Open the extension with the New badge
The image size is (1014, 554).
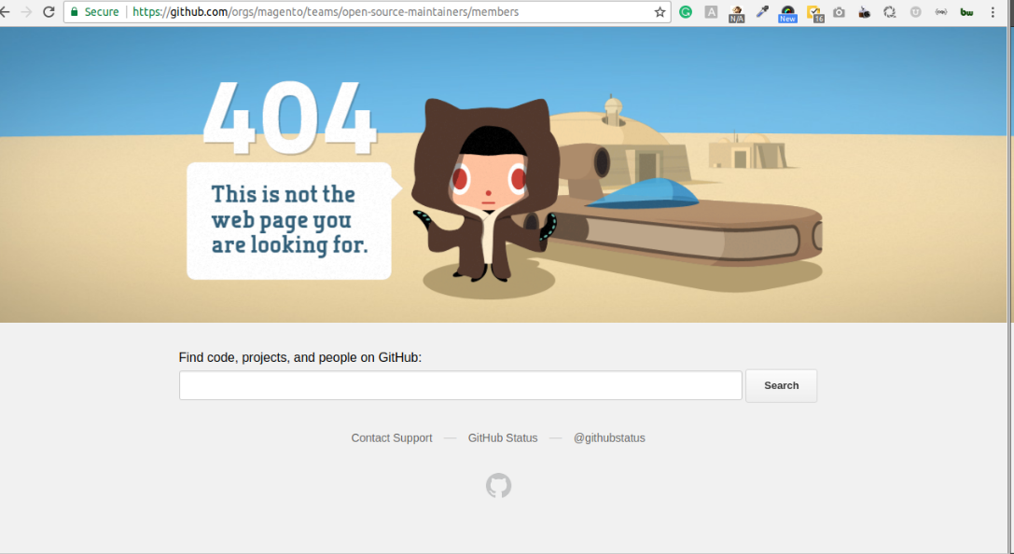point(787,14)
